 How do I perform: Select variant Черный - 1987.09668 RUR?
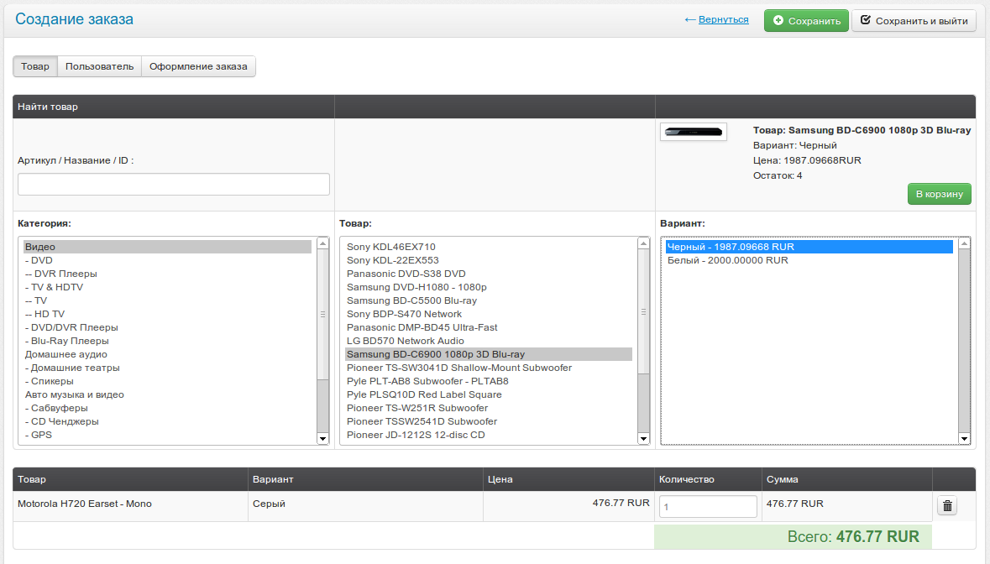coord(809,247)
